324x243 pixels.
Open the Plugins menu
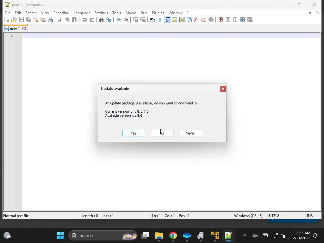(x=158, y=13)
